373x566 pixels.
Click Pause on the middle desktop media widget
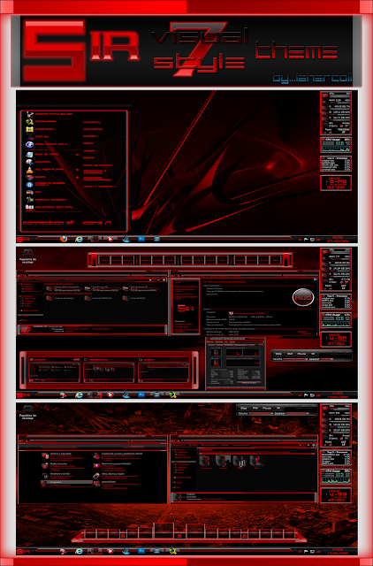pyautogui.click(x=301, y=354)
